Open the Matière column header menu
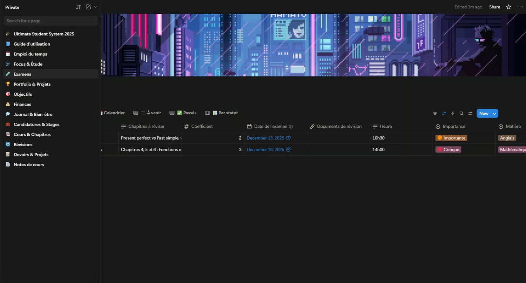Viewport: 526px width, 283px height. (511, 126)
